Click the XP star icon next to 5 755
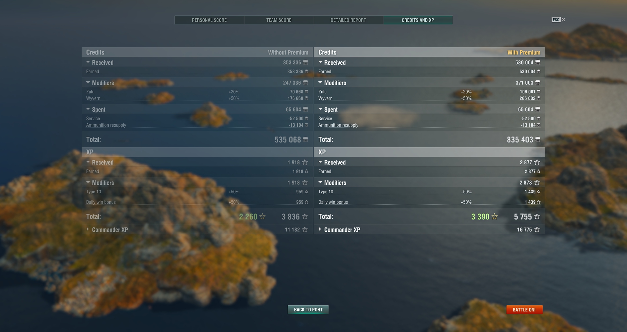The width and height of the screenshot is (627, 332). click(537, 216)
